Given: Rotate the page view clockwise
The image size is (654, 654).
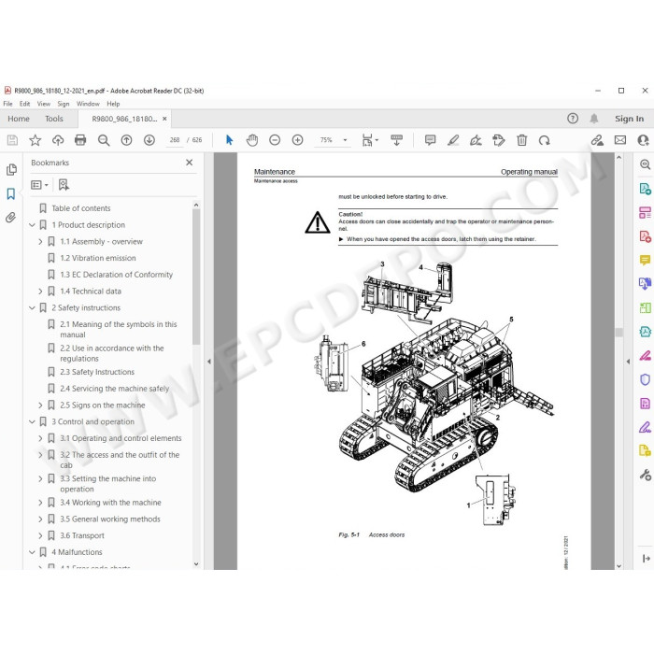Looking at the screenshot, I should [545, 140].
